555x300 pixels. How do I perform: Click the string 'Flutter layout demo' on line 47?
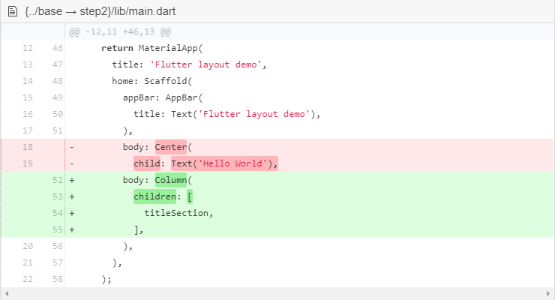click(205, 64)
